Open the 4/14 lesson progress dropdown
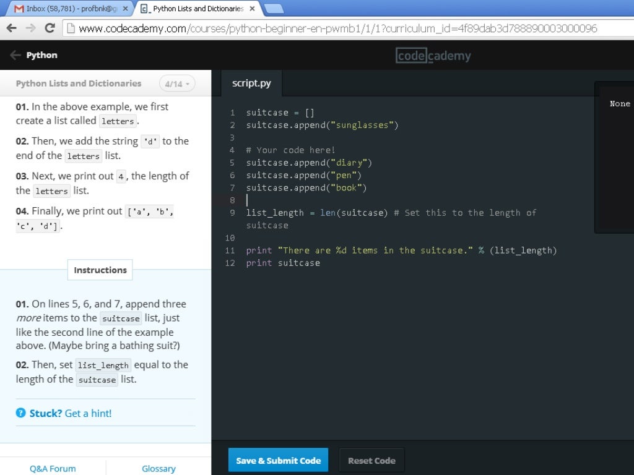The width and height of the screenshot is (634, 475). pos(177,83)
